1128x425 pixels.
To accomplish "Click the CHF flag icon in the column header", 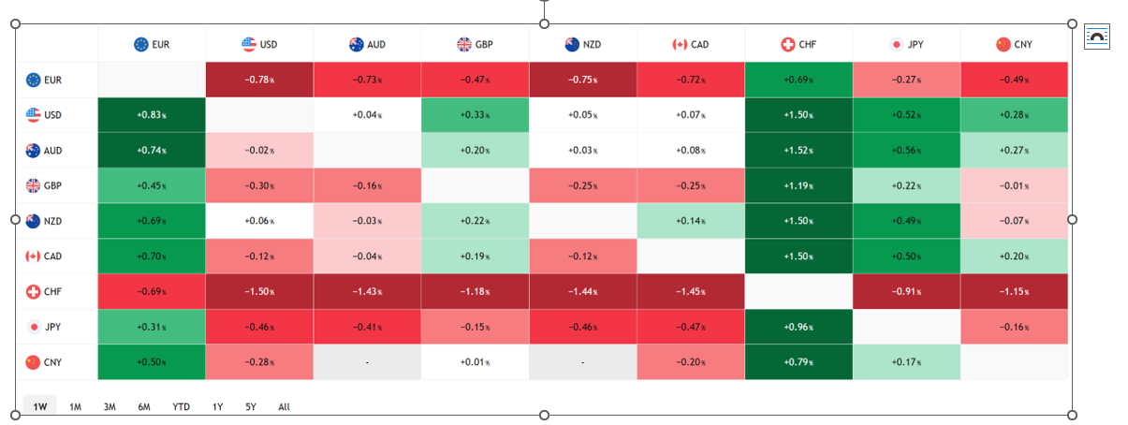I will tap(787, 44).
